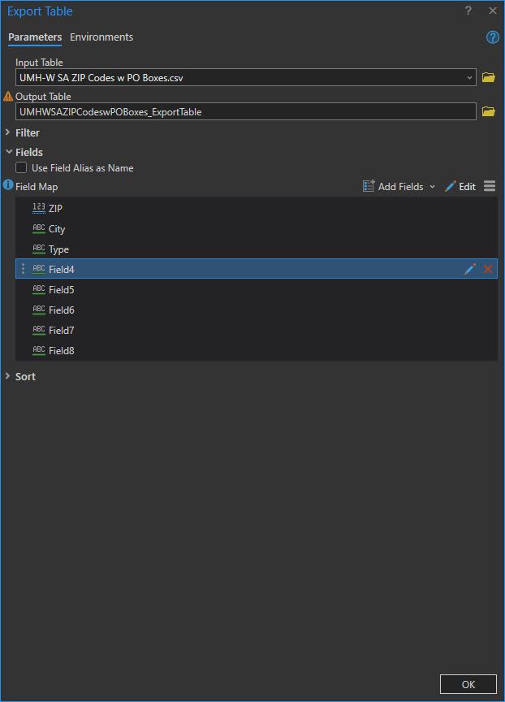Open the blue help icon
505x702 pixels.
(492, 37)
